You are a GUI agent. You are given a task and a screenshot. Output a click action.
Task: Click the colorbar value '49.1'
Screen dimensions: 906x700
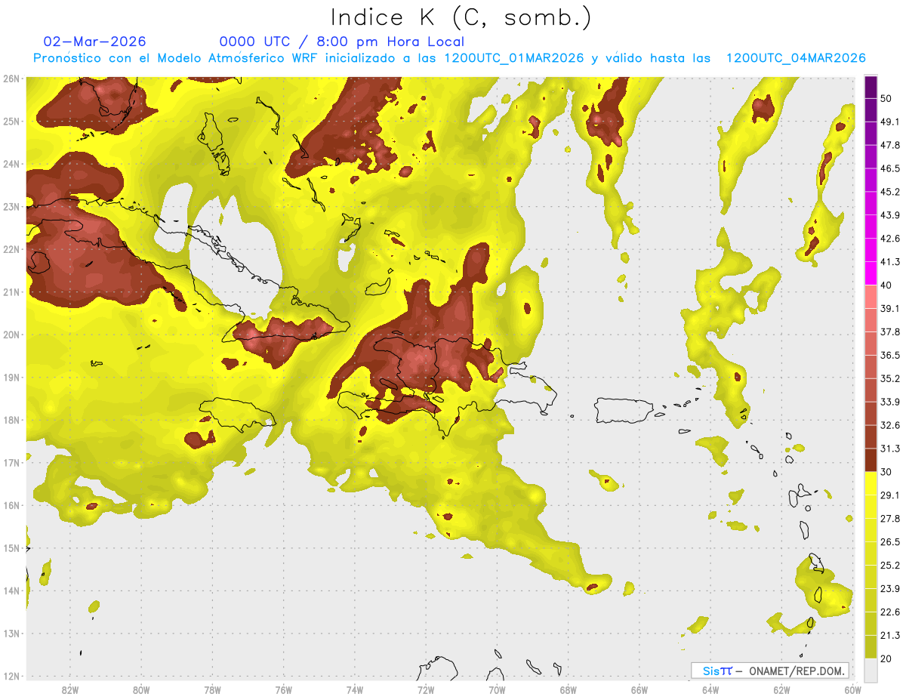890,122
